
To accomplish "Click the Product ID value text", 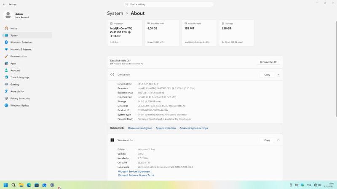I will (x=152, y=110).
